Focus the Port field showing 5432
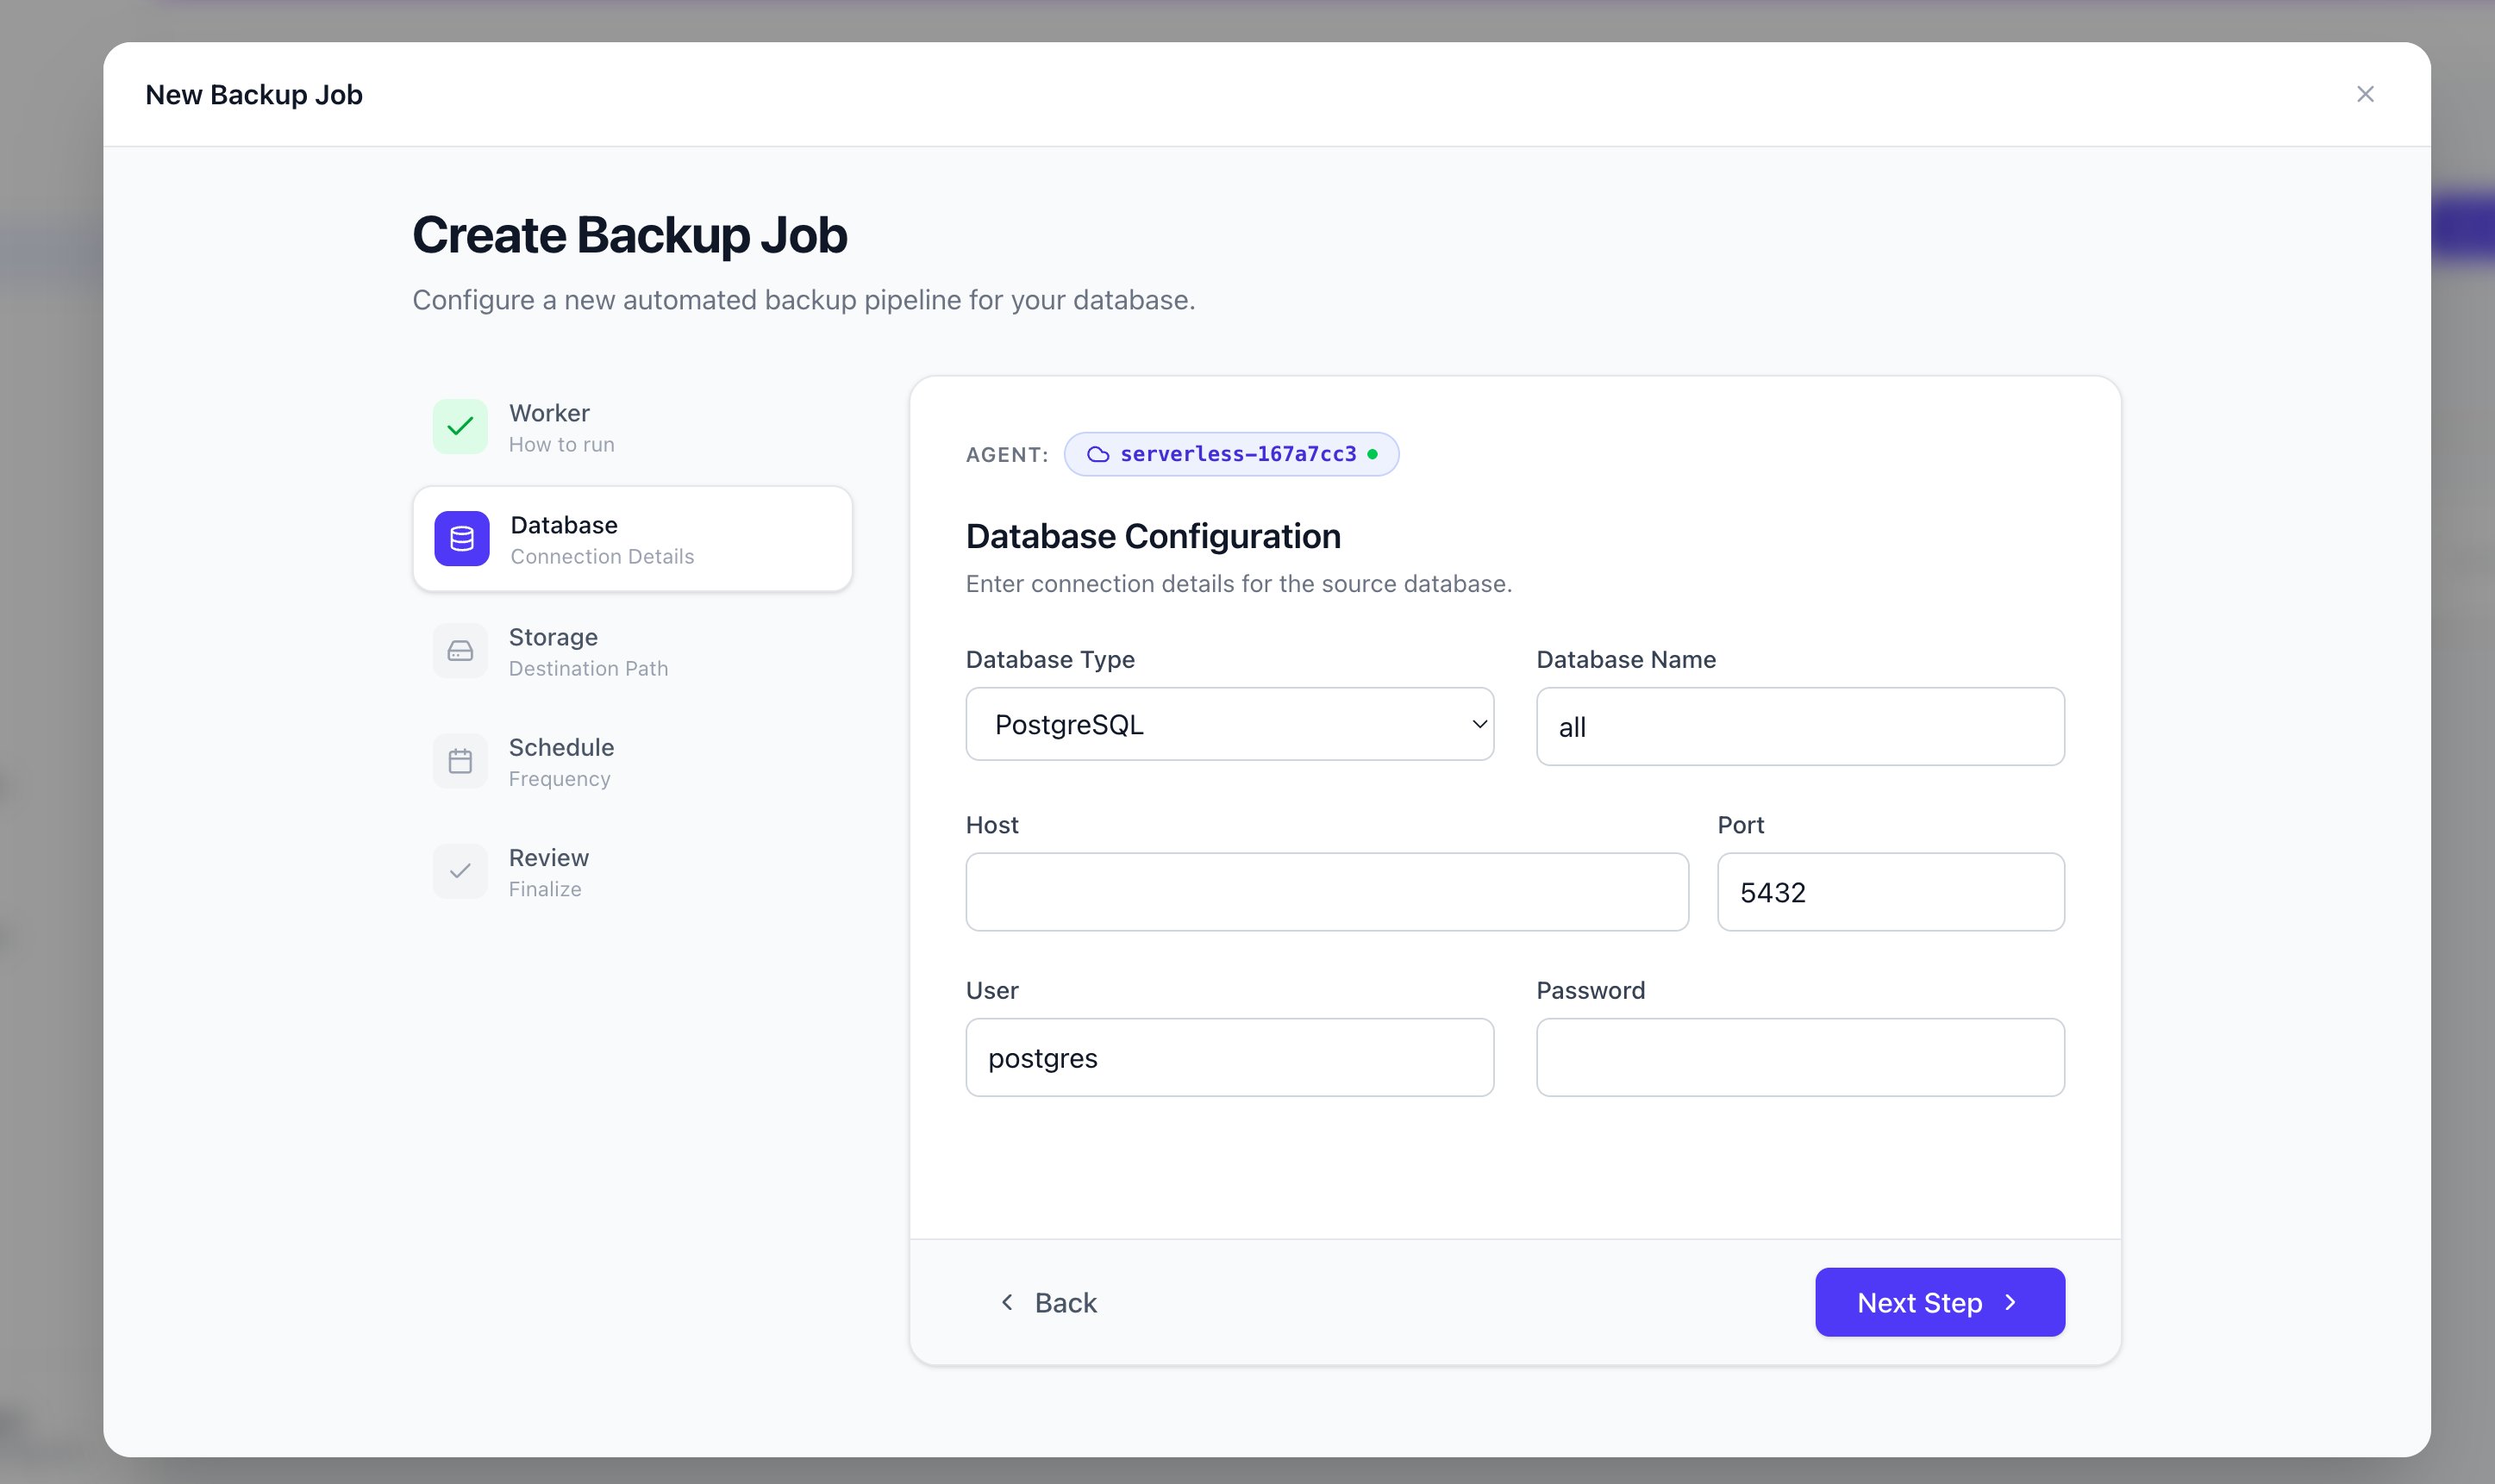This screenshot has height=1484, width=2495. (1891, 892)
